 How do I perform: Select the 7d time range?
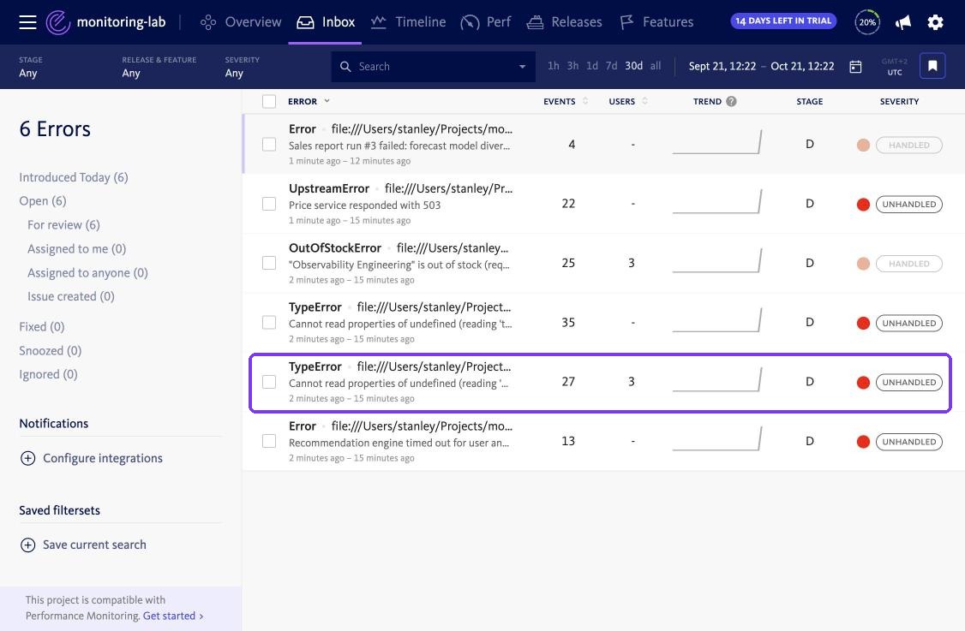[611, 66]
